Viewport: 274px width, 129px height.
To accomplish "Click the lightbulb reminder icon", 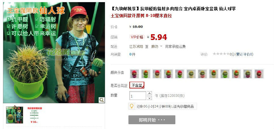I will click(132, 106).
